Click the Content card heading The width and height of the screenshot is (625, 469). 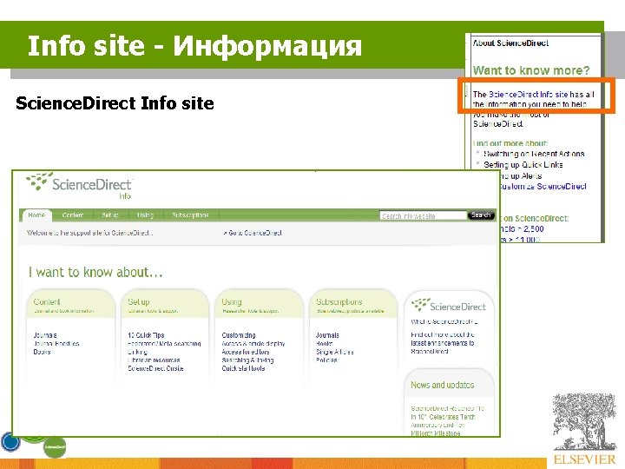pyautogui.click(x=47, y=302)
